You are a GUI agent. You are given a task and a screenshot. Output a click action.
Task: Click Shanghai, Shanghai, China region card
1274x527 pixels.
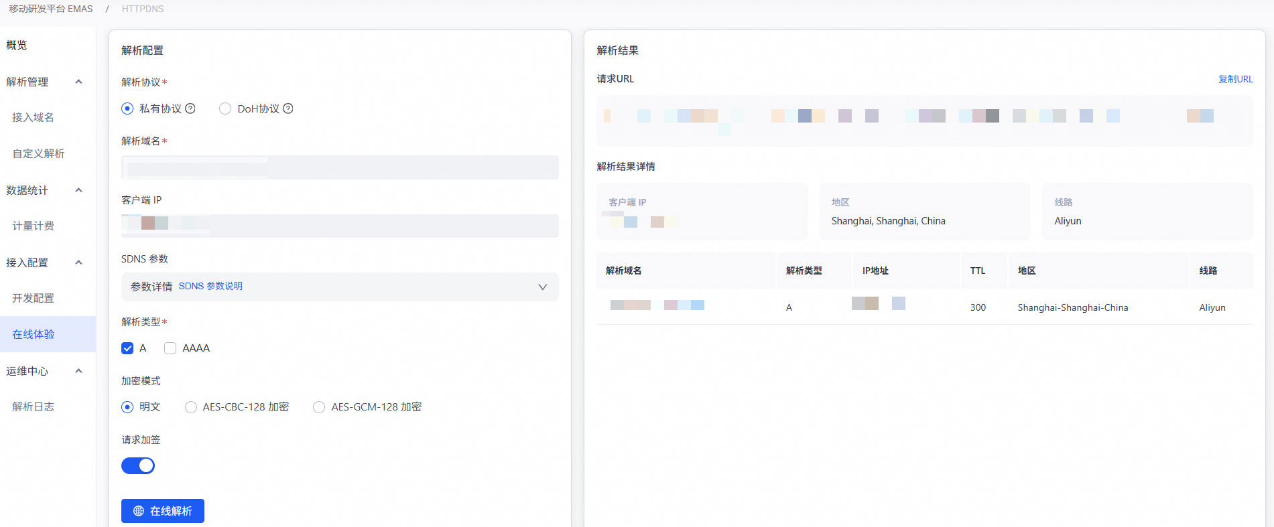925,212
